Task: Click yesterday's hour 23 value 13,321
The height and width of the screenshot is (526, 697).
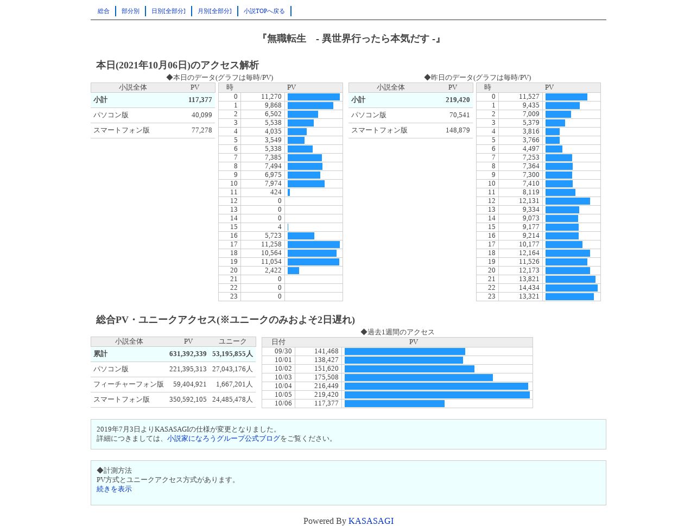Action: [x=529, y=296]
